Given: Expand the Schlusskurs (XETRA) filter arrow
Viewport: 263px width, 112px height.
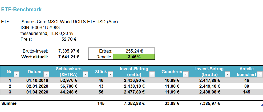Looking at the screenshot, I should pyautogui.click(x=85, y=74).
